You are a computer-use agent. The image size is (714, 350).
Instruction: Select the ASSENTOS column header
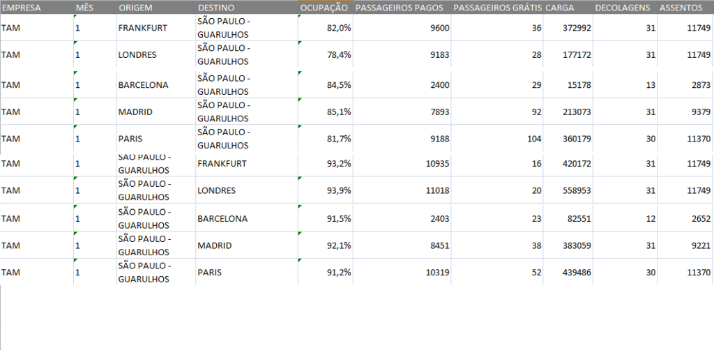(685, 8)
